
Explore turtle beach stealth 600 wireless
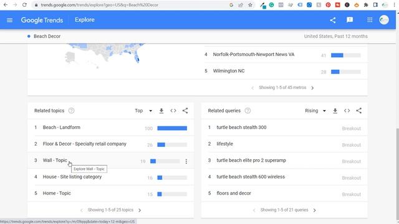(x=251, y=177)
